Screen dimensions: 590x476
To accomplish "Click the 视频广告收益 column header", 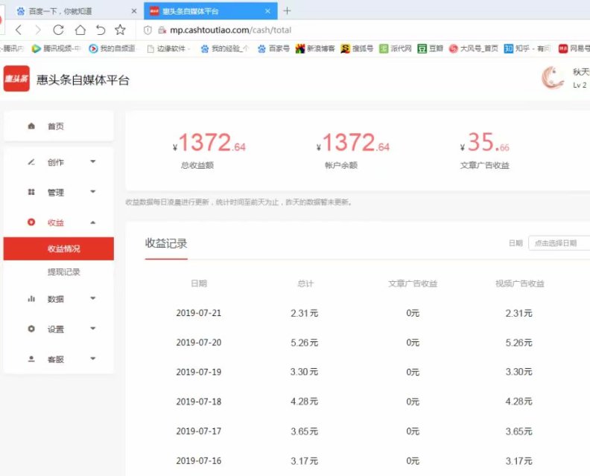I will [x=520, y=283].
